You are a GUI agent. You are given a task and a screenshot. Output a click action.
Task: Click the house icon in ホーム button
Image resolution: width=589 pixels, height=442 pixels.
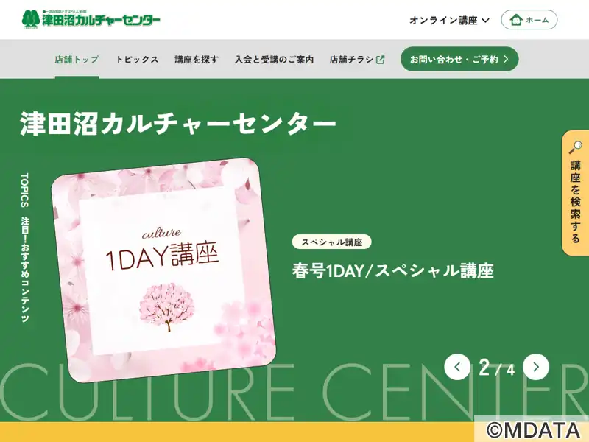516,20
